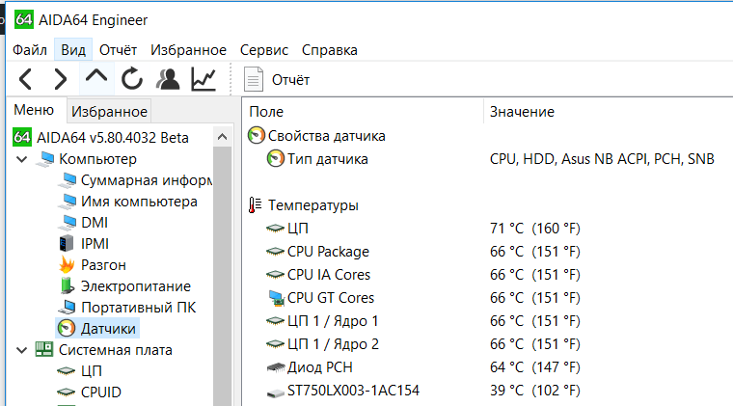Collapse the Компьютер tree node
This screenshot has height=406, width=733.
[22, 159]
